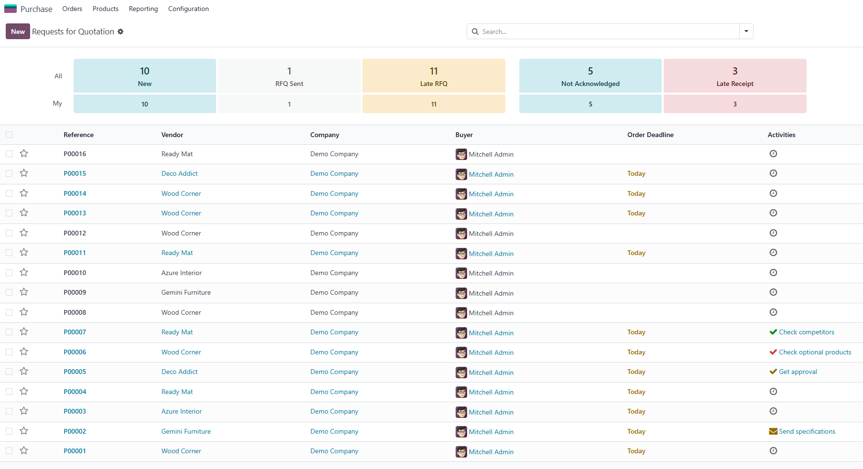
Task: Star the P00016 order as favorite
Action: pos(24,153)
